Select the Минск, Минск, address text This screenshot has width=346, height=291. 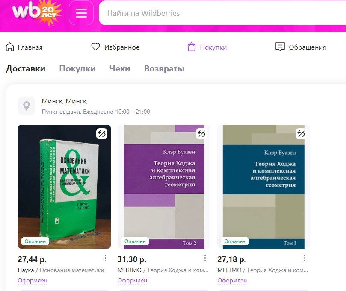[x=65, y=101]
